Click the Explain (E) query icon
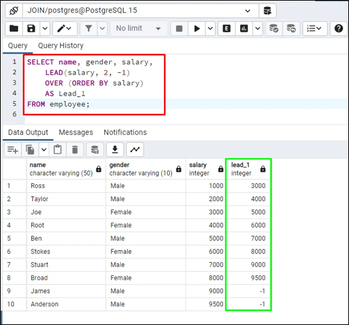349x325 pixels. point(226,29)
